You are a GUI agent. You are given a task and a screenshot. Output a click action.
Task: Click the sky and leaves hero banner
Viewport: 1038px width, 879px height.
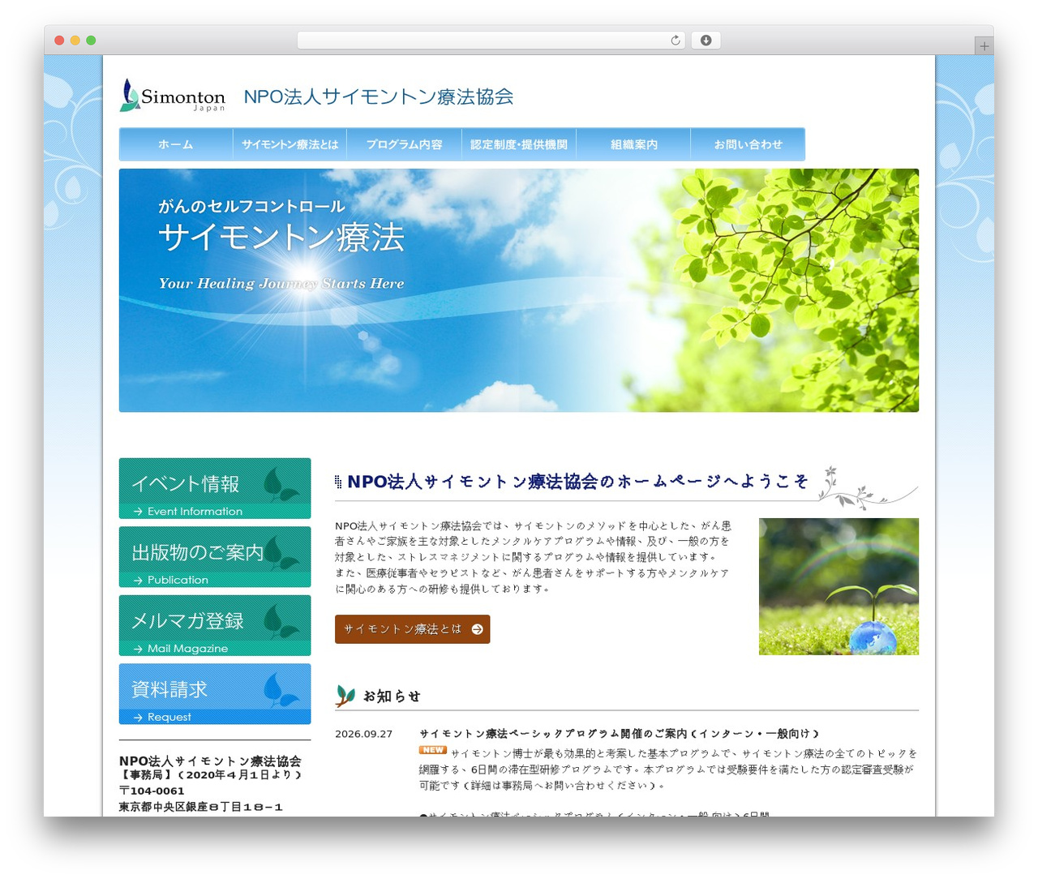pos(519,290)
